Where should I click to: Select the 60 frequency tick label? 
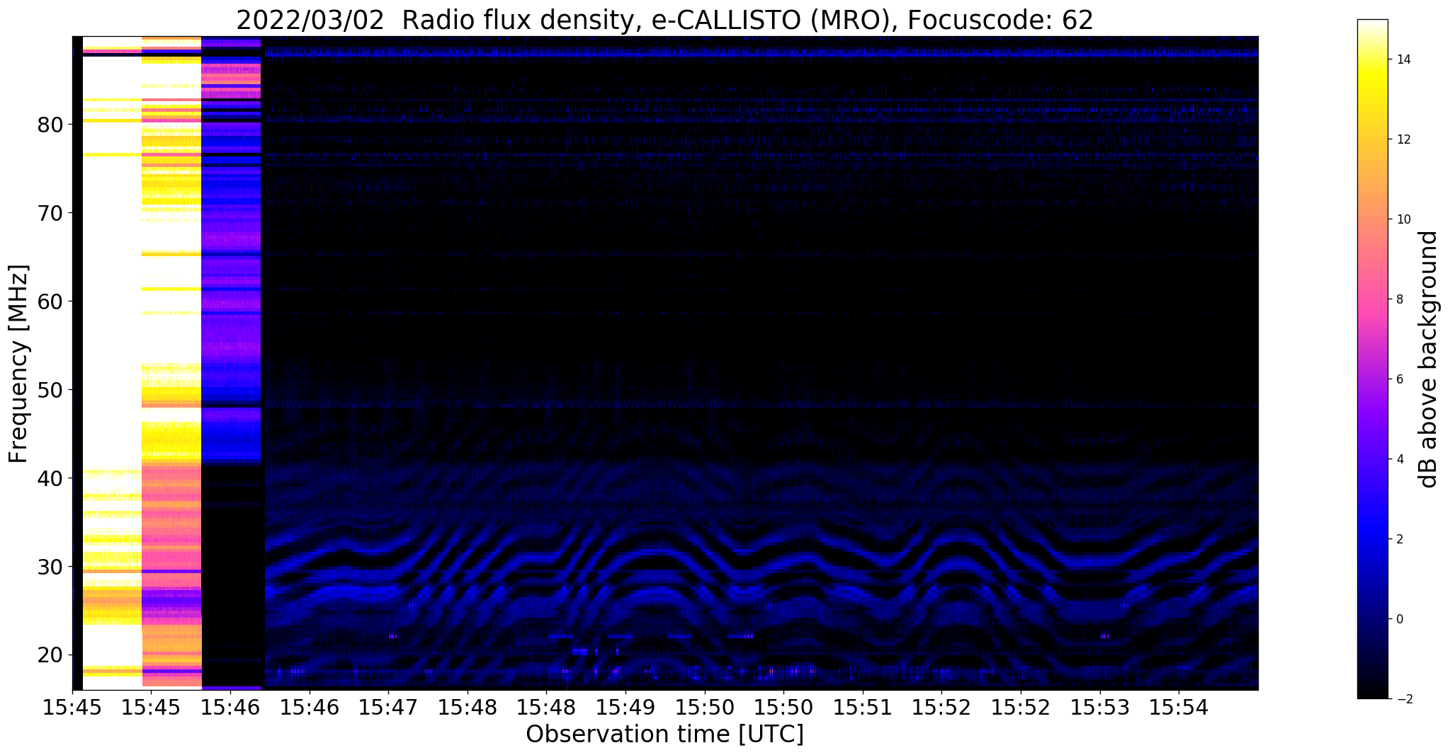tap(50, 302)
